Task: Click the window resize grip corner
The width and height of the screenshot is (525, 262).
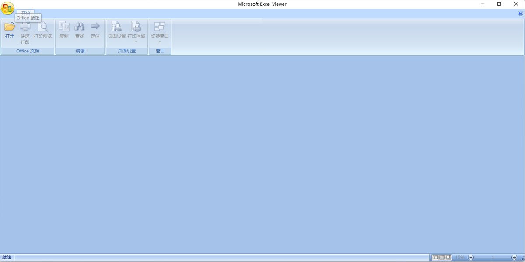Action: click(521, 259)
